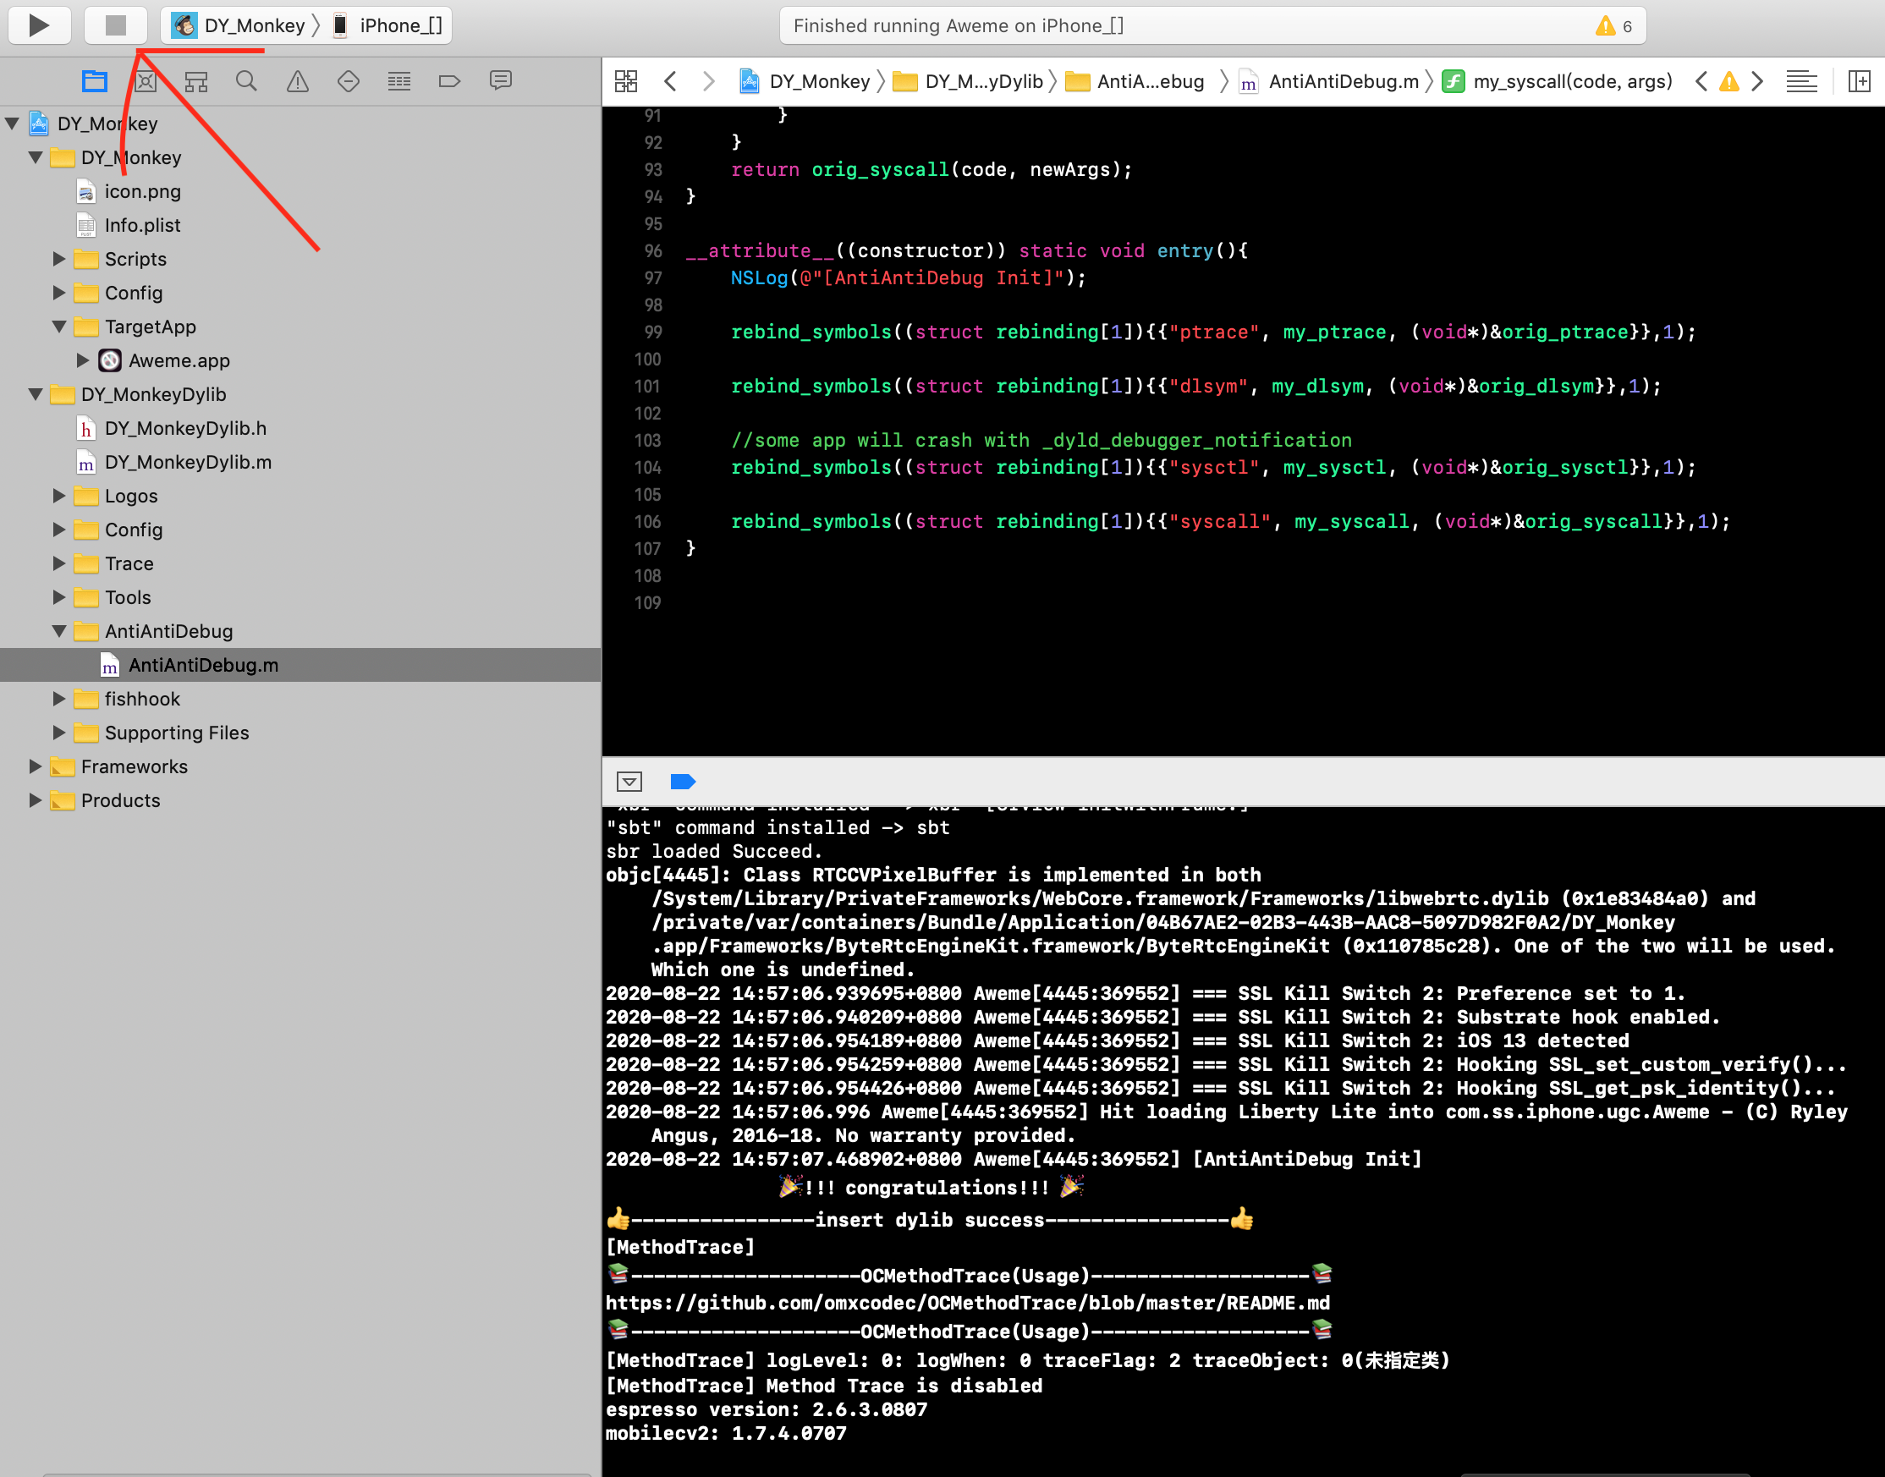The height and width of the screenshot is (1477, 1885).
Task: Open the Project navigator folder icon
Action: [x=94, y=81]
